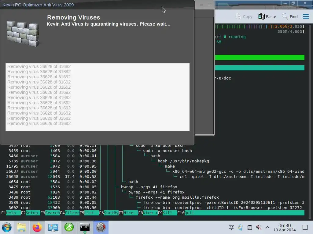Click the last 'Removing virus 36628 of 31692' line
The width and height of the screenshot is (313, 234).
39,123
